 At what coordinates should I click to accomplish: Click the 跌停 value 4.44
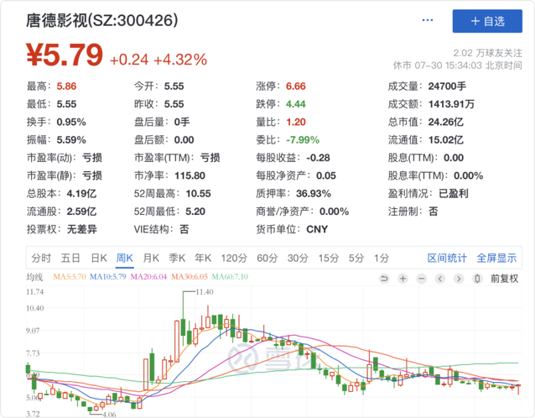tap(296, 104)
